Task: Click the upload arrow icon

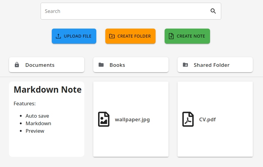Action: click(x=58, y=36)
